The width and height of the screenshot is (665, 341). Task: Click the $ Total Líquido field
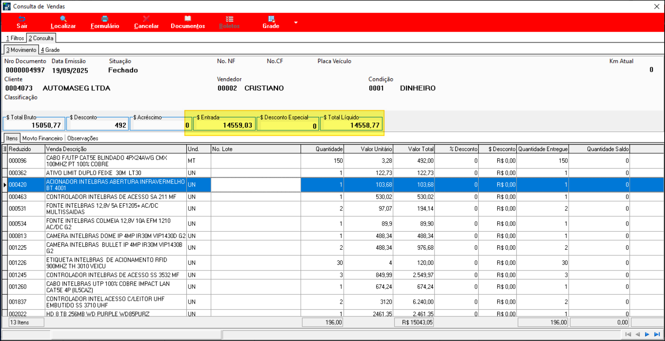351,125
